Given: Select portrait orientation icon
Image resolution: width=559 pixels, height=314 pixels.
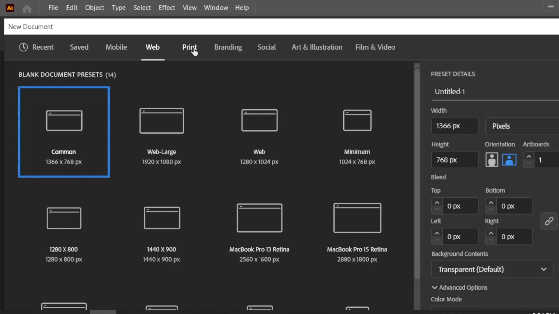Looking at the screenshot, I should pyautogui.click(x=492, y=160).
